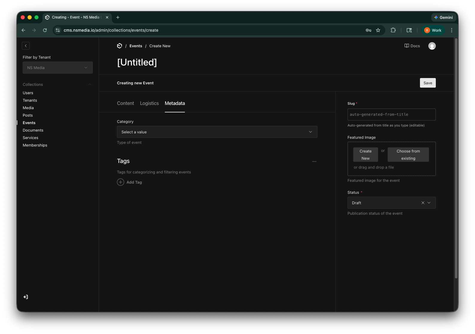
Task: Open the Tags three-dots options menu
Action: pyautogui.click(x=314, y=161)
